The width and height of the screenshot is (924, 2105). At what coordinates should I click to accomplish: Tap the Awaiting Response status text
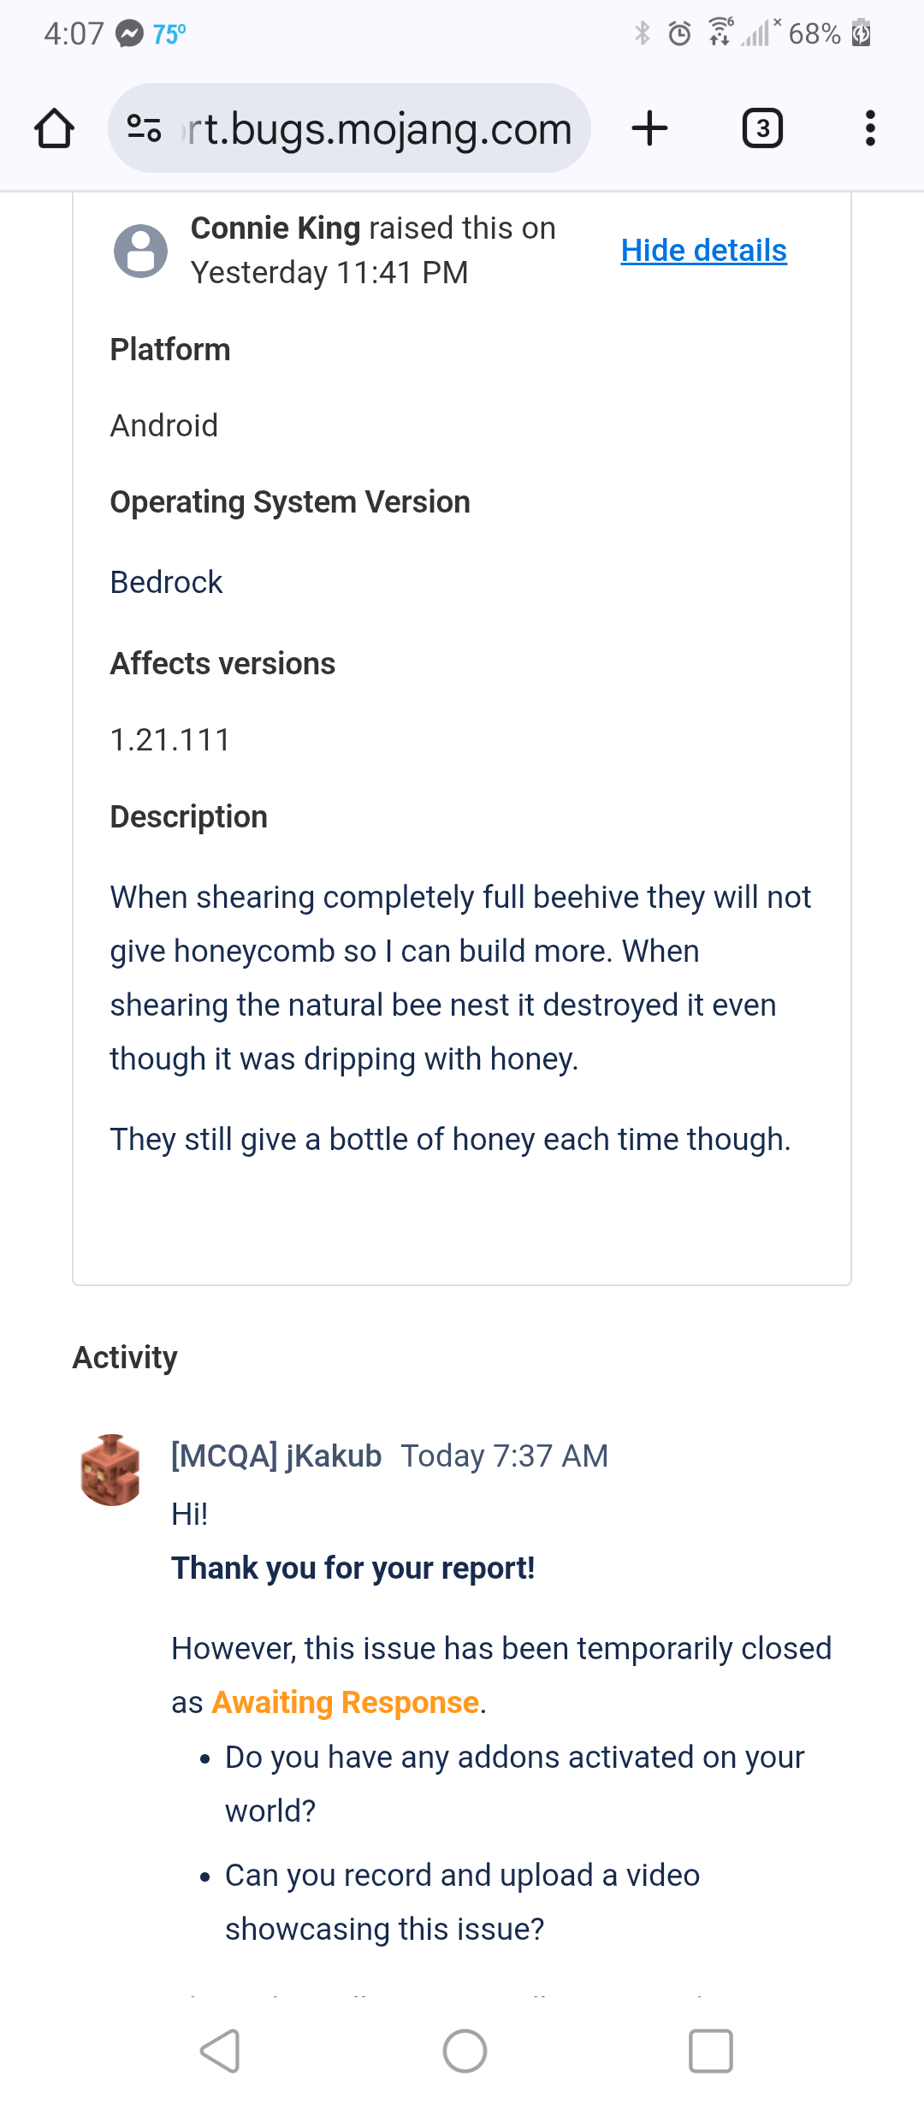[x=345, y=1703]
